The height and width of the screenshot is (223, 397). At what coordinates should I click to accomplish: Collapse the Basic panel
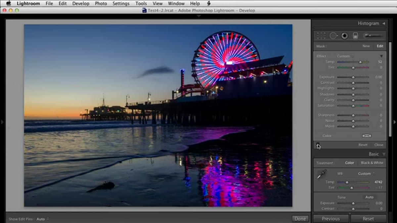coord(384,154)
